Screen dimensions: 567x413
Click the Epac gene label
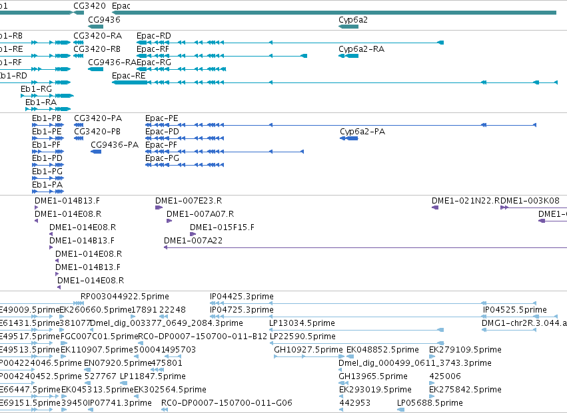121,6
